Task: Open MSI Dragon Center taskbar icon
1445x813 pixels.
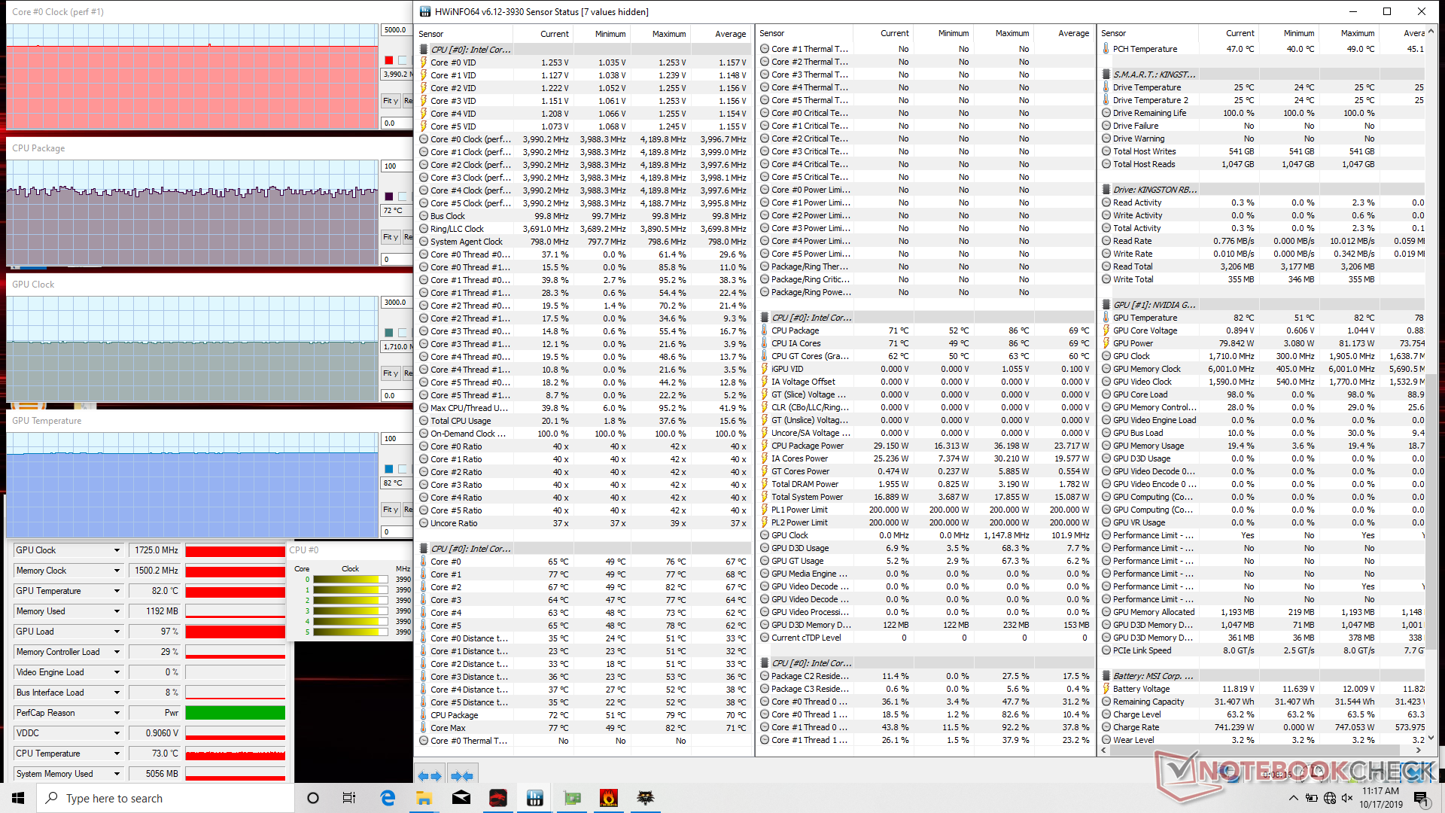Action: (498, 798)
